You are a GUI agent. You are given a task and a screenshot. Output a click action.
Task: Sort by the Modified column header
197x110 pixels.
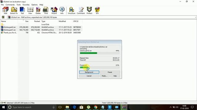pos(65,21)
